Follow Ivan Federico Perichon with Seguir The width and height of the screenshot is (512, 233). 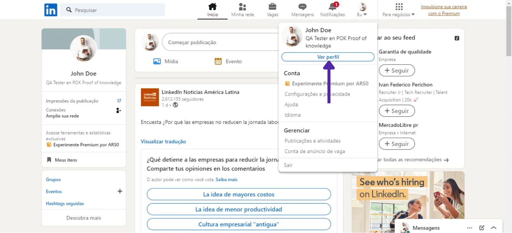[x=397, y=111]
